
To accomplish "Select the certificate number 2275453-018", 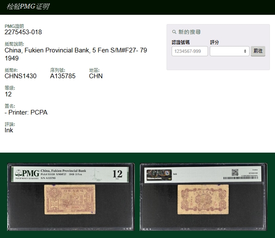I will point(23,32).
